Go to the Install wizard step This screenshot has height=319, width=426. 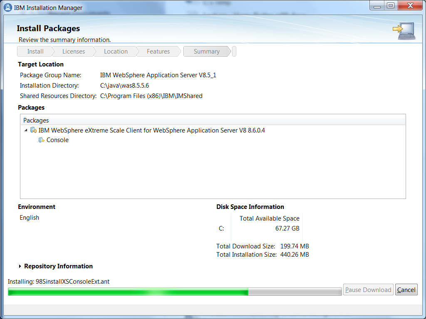tap(35, 52)
